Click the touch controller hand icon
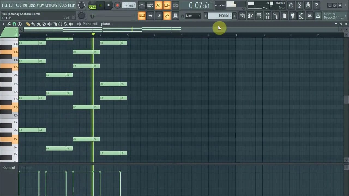Image resolution: width=349 pixels, height=196 pixels. coord(309,16)
